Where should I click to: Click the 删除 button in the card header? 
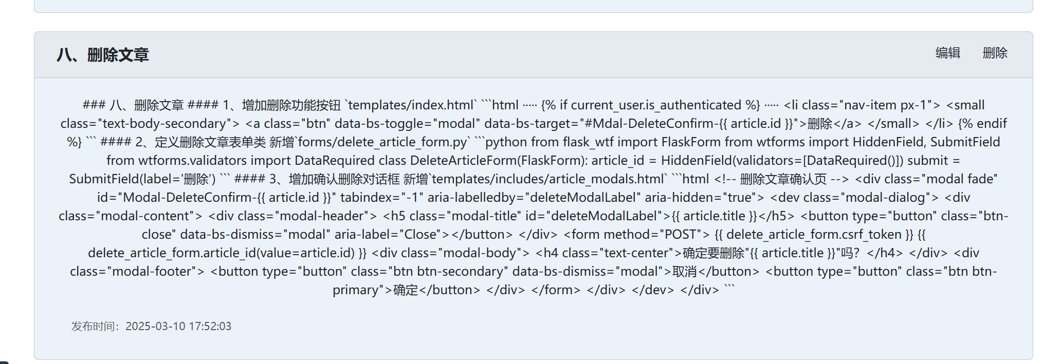[x=995, y=53]
